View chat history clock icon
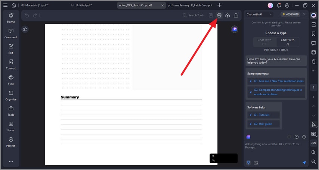This screenshot has height=170, width=319. pos(297,137)
